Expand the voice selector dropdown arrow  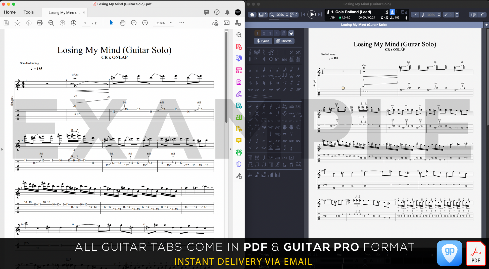[x=291, y=33]
